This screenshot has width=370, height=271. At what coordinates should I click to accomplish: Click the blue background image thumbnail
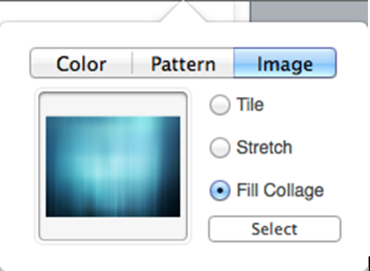pyautogui.click(x=113, y=167)
